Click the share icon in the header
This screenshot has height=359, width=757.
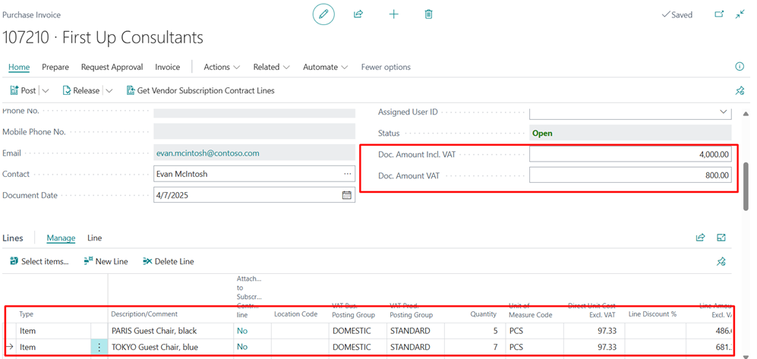[358, 14]
